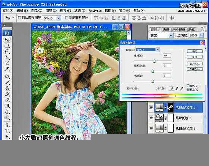This screenshot has width=209, height=166.
Task: Click the 确定 button
Action: (195, 51)
